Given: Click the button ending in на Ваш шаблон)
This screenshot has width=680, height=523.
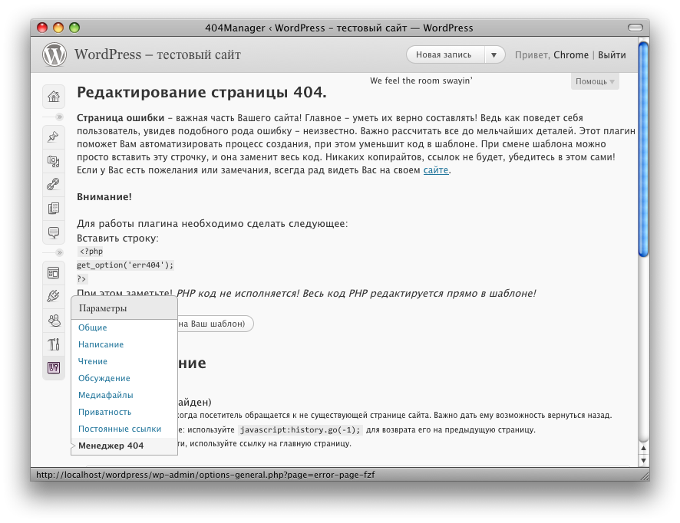Looking at the screenshot, I should tap(215, 324).
